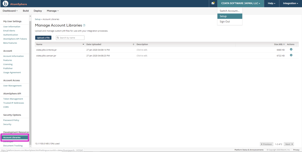Open actions gear for cdata.jdbc.sansan.jar
The height and width of the screenshot is (152, 302).
pyautogui.click(x=291, y=55)
